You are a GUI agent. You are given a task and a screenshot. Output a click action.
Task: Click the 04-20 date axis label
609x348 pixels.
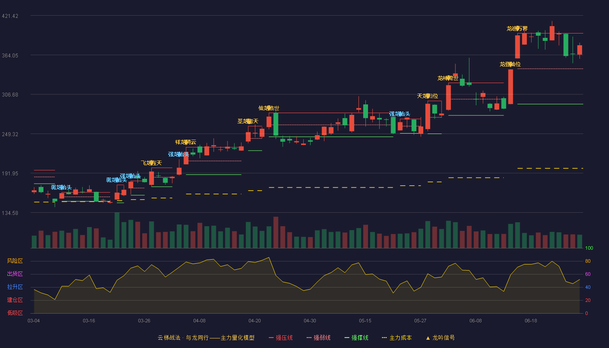point(254,321)
